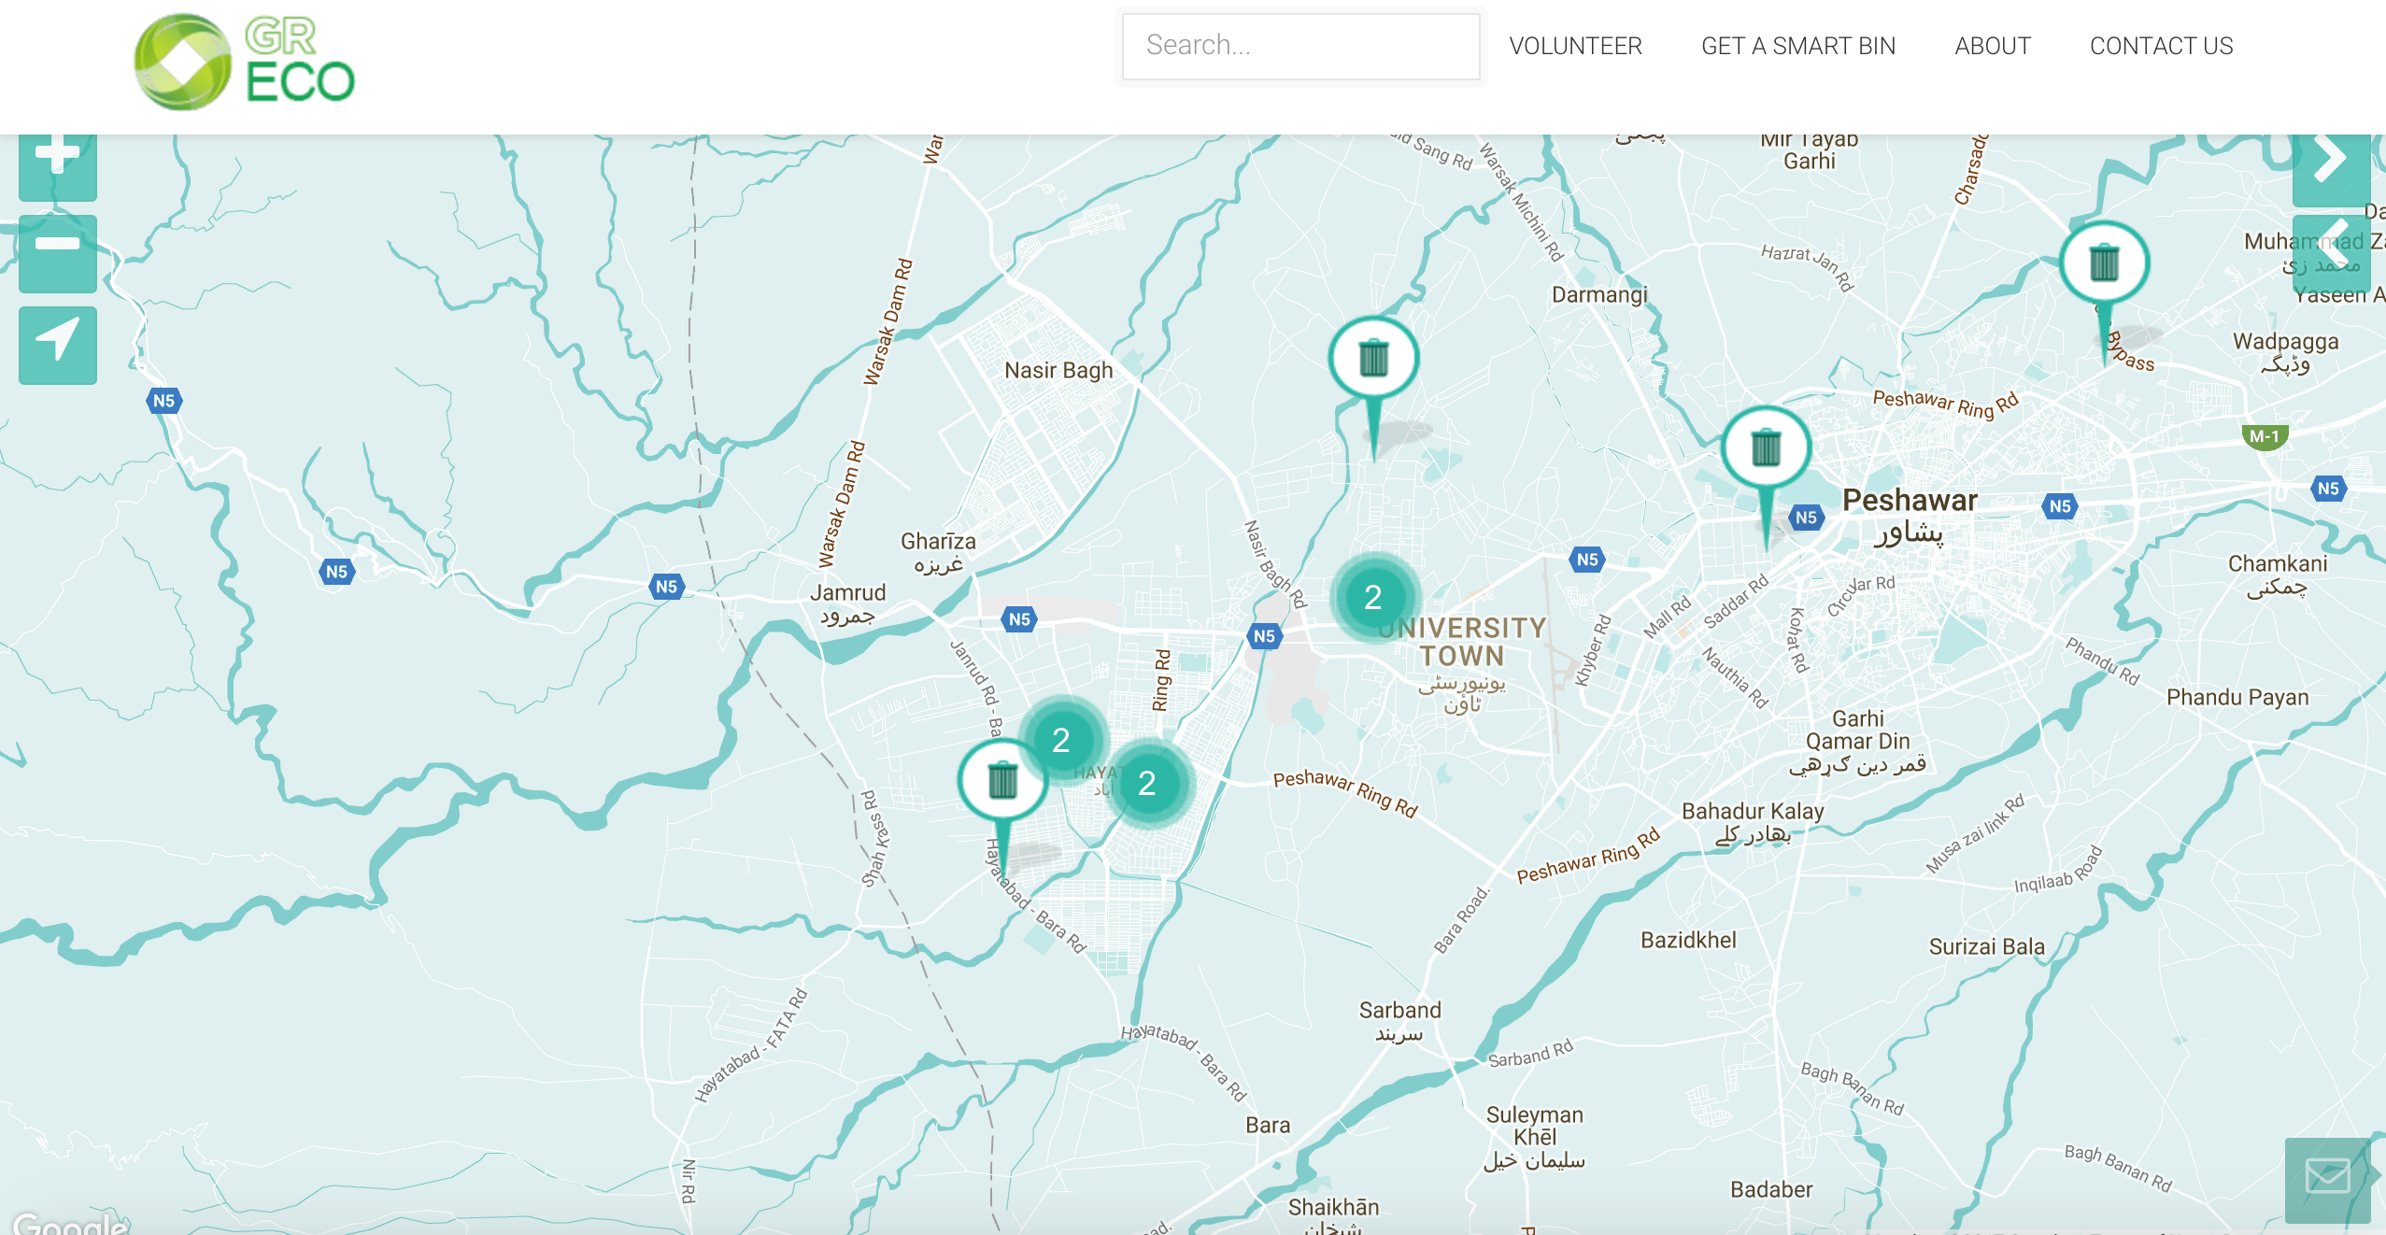This screenshot has width=2386, height=1235.
Task: Select the bin marker west of Peshawar
Action: (x=1765, y=449)
